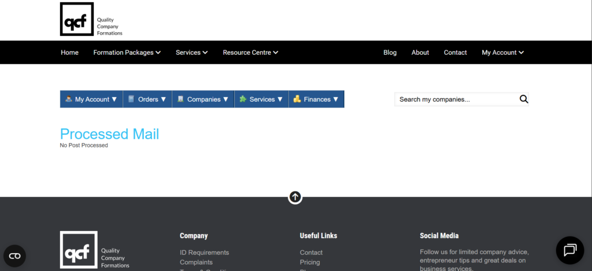Click the cookie settings round icon
This screenshot has width=592, height=271.
[x=14, y=255]
